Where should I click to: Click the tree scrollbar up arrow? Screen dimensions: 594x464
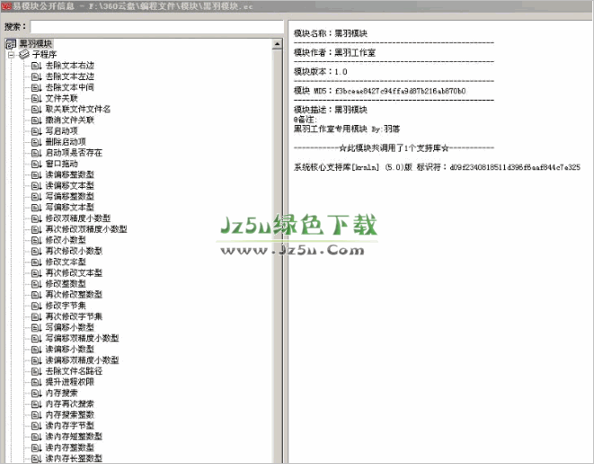tap(277, 44)
